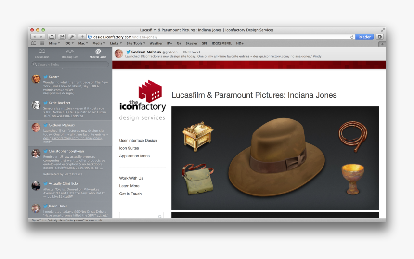Expand the IDG bookmarks folder

click(69, 43)
